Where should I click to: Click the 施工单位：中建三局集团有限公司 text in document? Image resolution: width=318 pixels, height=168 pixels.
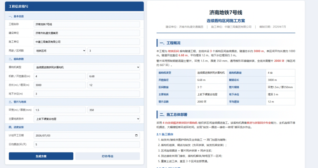(x=231, y=27)
